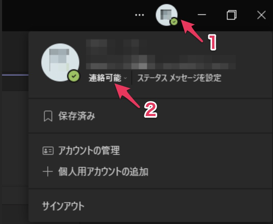Choose 個人用アカウントの追加
This screenshot has width=273, height=224.
pos(103,172)
